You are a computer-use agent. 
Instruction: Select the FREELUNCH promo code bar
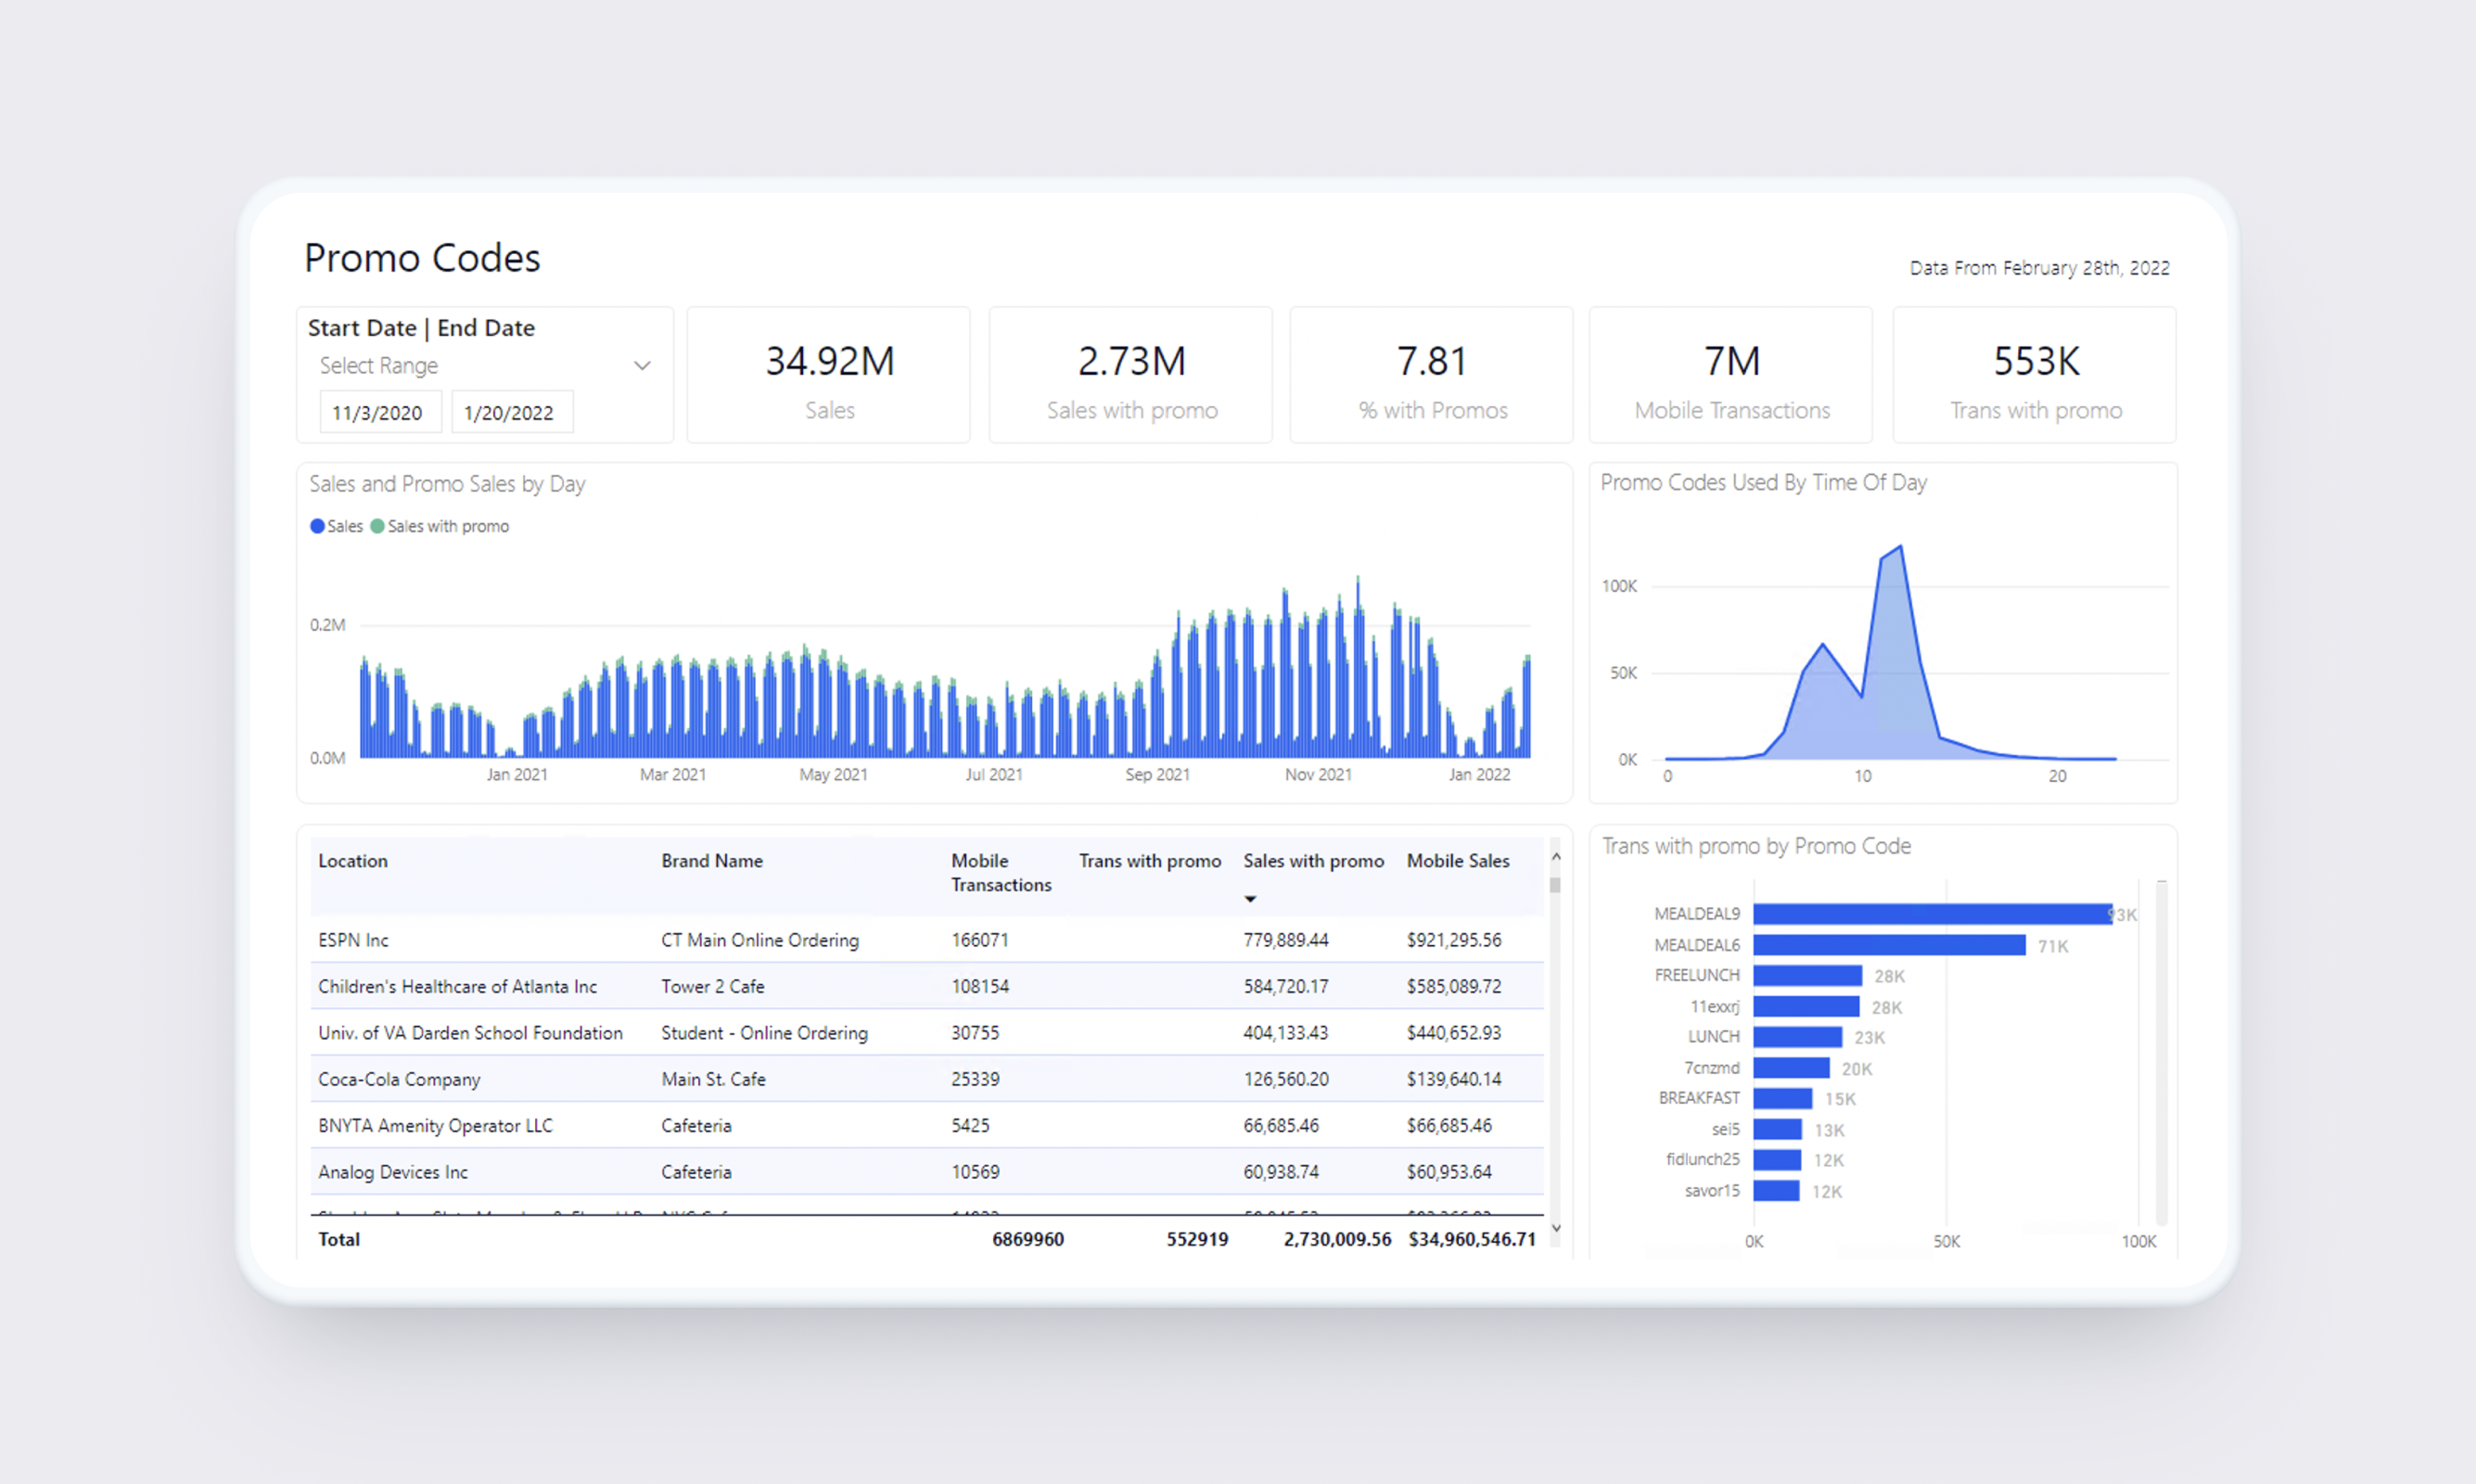[1807, 976]
